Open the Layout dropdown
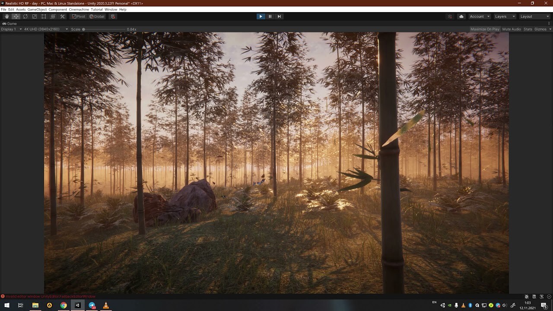This screenshot has height=311, width=553. pyautogui.click(x=534, y=16)
